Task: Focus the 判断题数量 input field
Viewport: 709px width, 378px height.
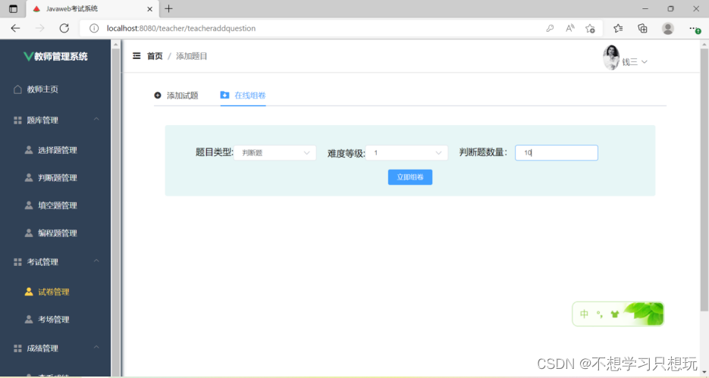Action: click(557, 153)
